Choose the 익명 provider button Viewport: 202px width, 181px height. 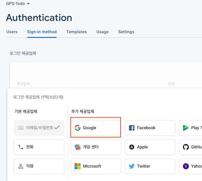pyautogui.click(x=39, y=166)
